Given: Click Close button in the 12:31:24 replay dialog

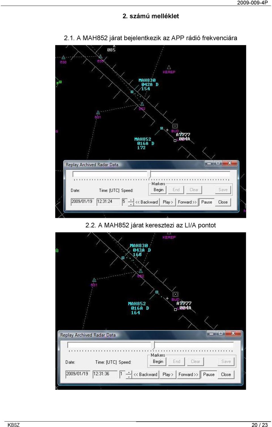Looking at the screenshot, I should pyautogui.click(x=223, y=202).
